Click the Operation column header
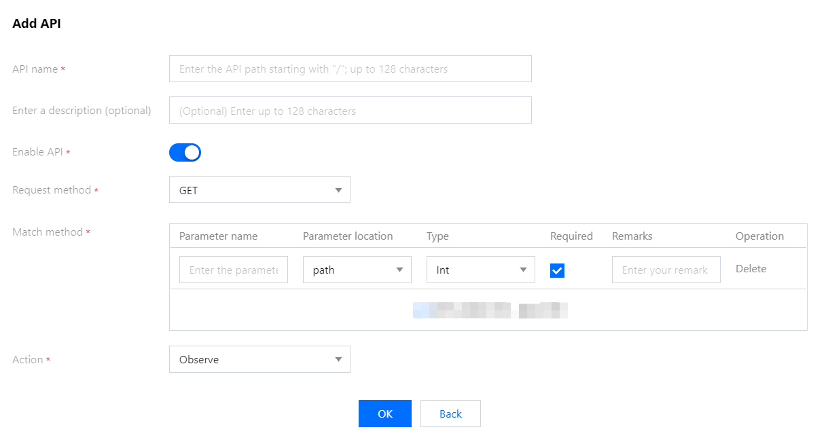828x438 pixels. tap(759, 236)
